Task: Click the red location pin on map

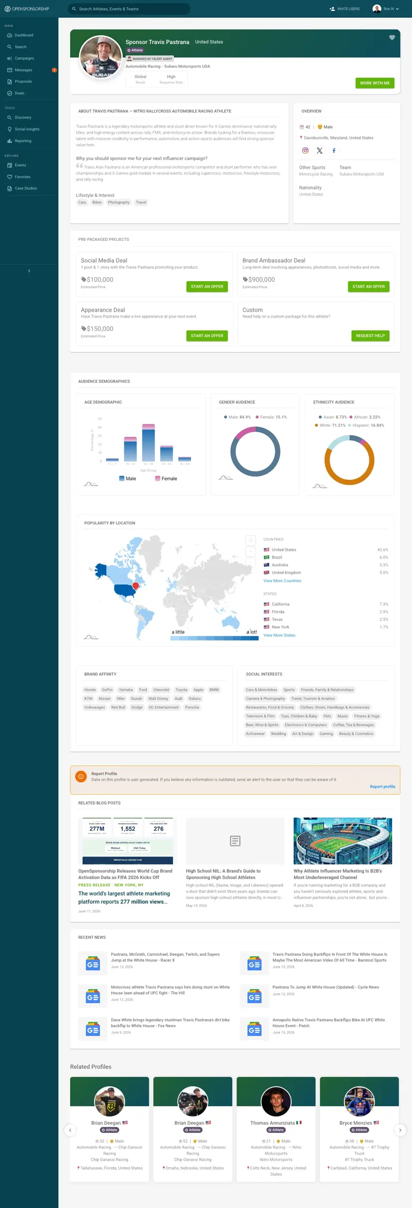Action: point(135,586)
